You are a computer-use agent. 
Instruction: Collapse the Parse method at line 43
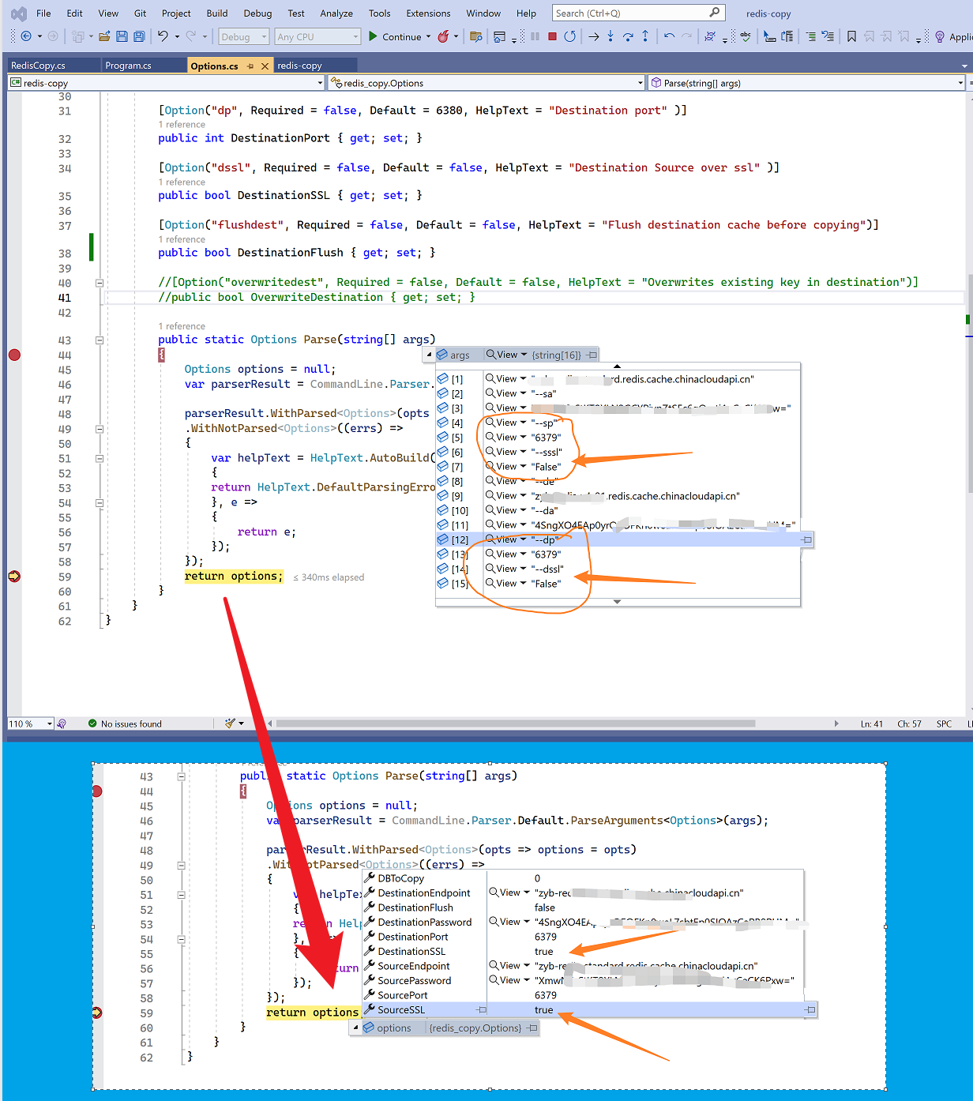[x=100, y=340]
